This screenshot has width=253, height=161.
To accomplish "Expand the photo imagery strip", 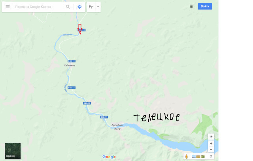I will pyautogui.click(x=211, y=156).
